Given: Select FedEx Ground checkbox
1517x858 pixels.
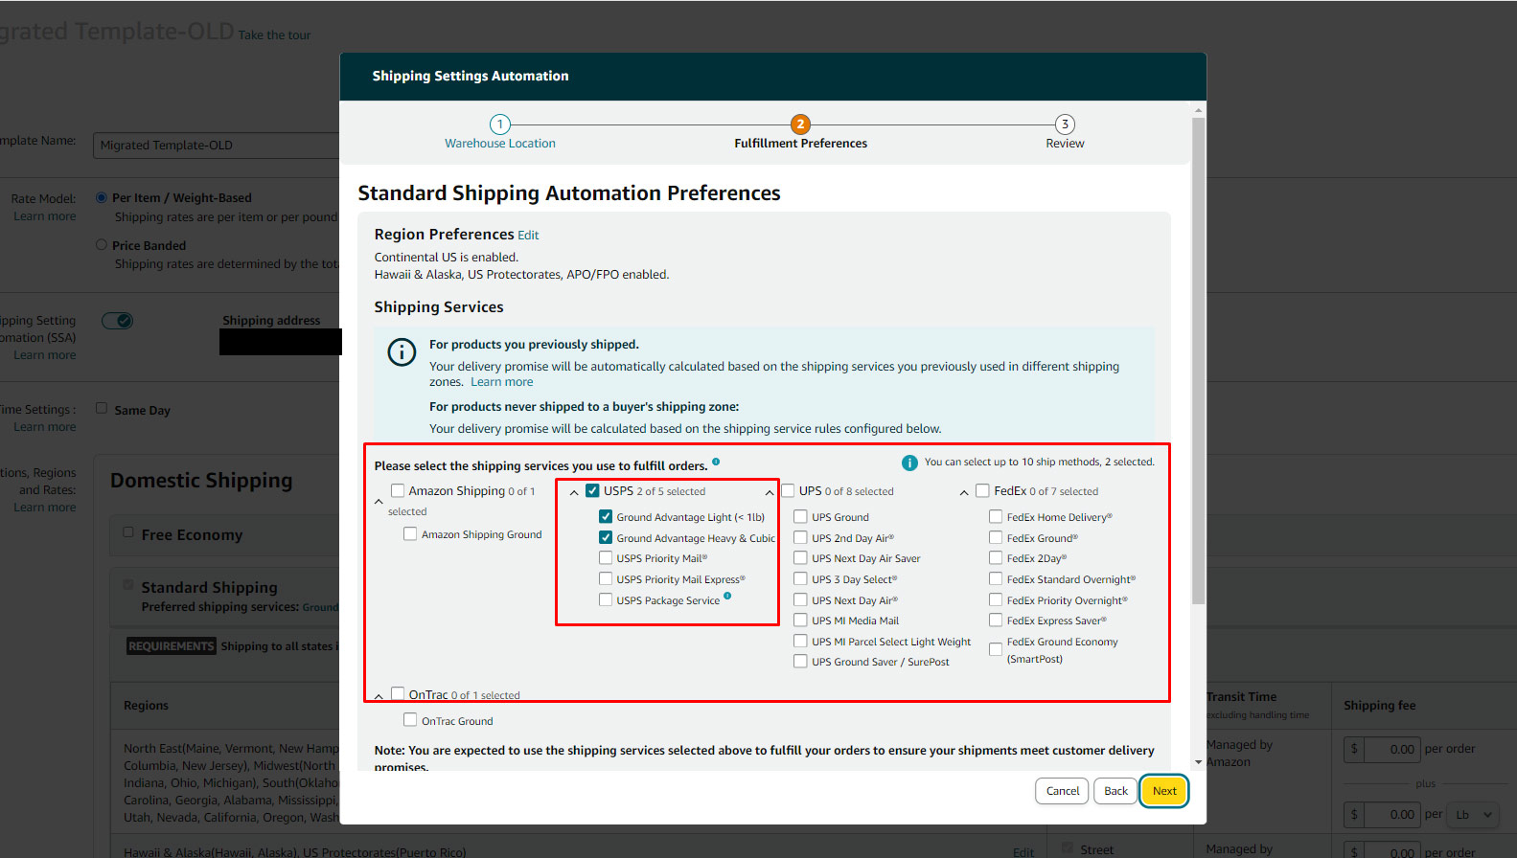Looking at the screenshot, I should 996,537.
